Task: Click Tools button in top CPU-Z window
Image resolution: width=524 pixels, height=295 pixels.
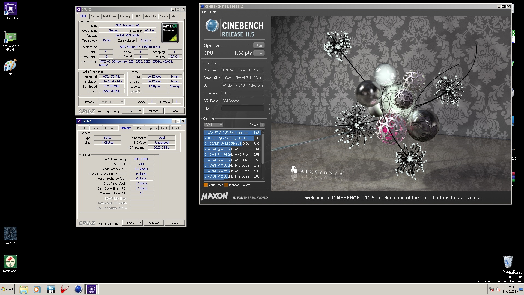Action: [130, 111]
